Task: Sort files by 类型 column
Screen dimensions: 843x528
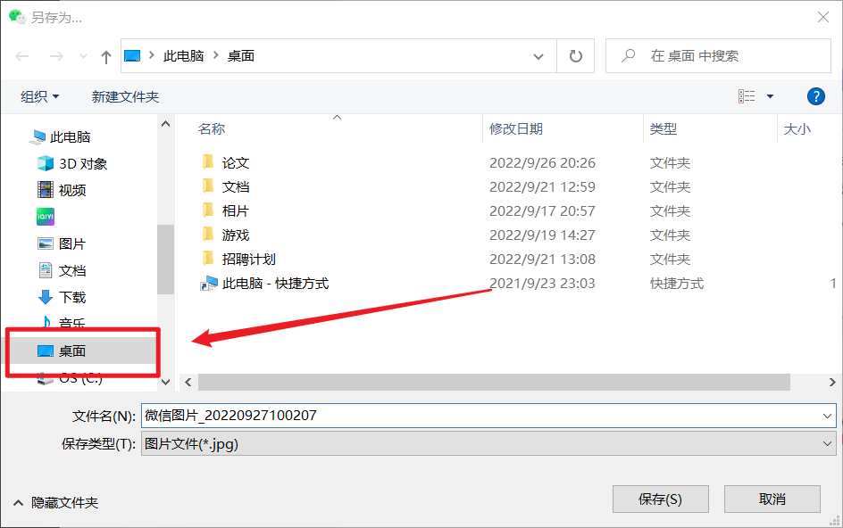Action: point(663,129)
